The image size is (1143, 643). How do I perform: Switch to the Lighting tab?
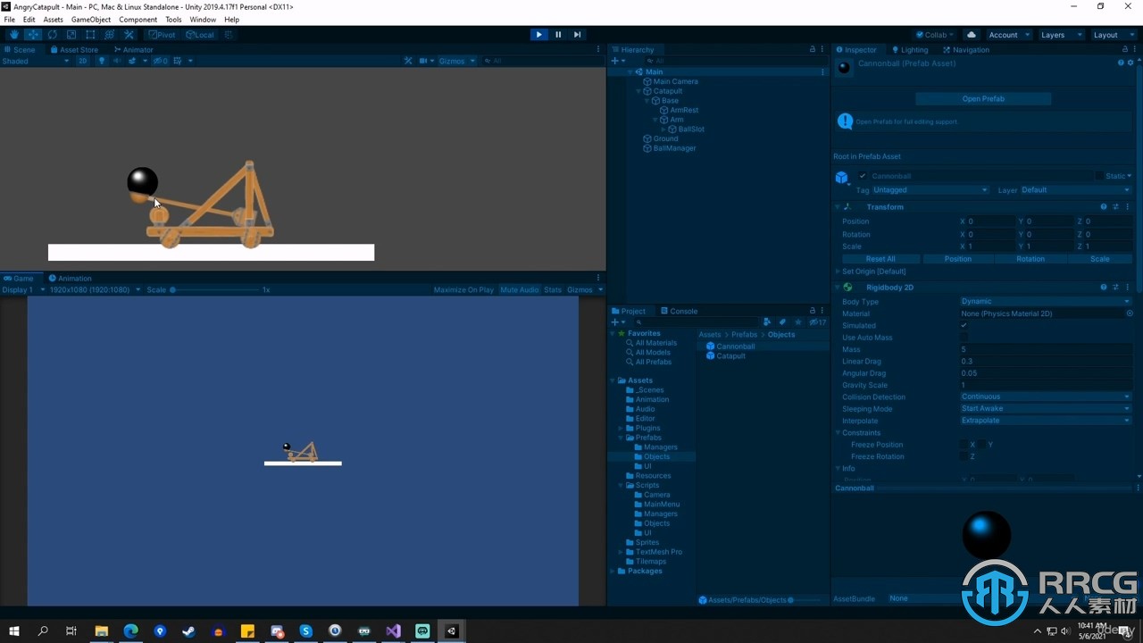(909, 50)
